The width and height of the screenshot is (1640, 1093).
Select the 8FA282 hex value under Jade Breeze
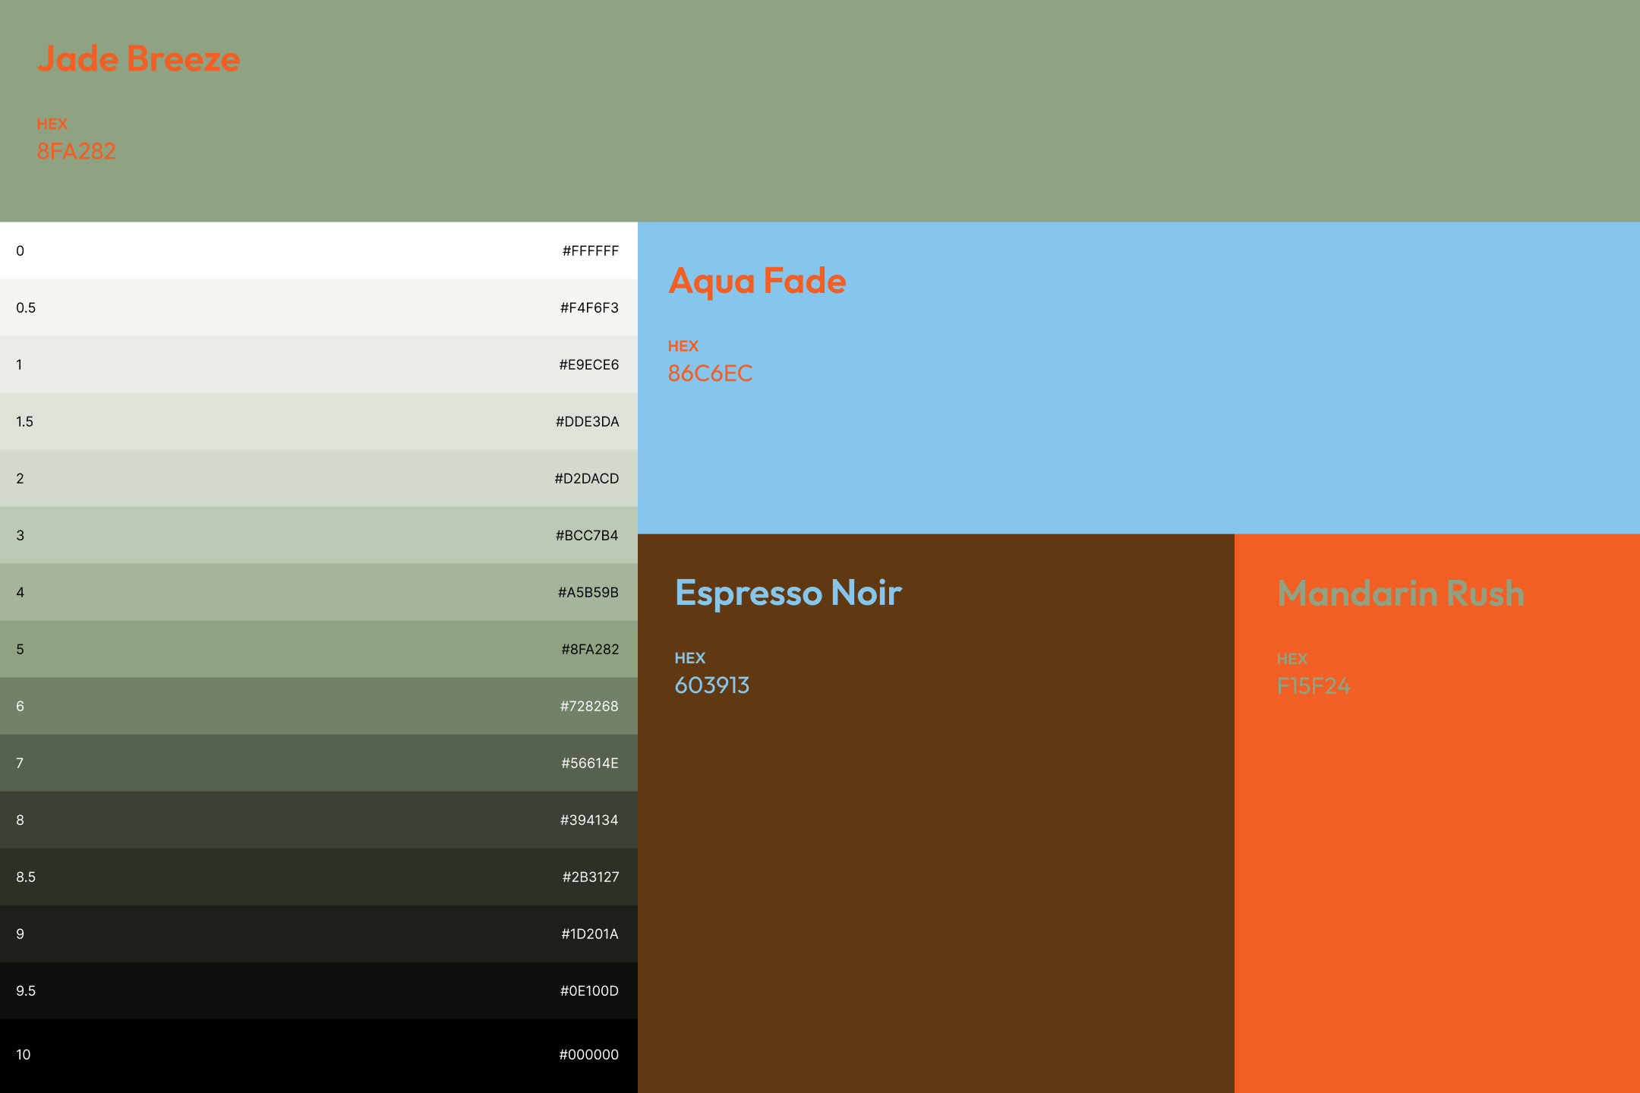(x=76, y=151)
